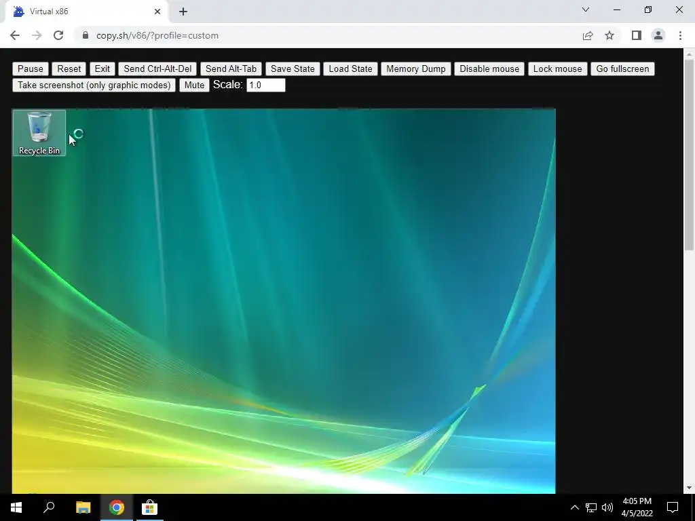Image resolution: width=695 pixels, height=521 pixels.
Task: Go back using browser back arrow
Action: click(15, 35)
